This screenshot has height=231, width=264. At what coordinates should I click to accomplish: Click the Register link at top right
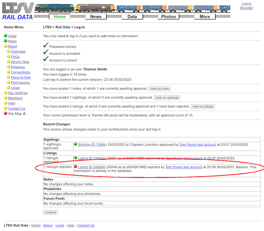coord(247,8)
